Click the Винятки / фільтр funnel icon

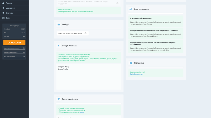coord(59,99)
